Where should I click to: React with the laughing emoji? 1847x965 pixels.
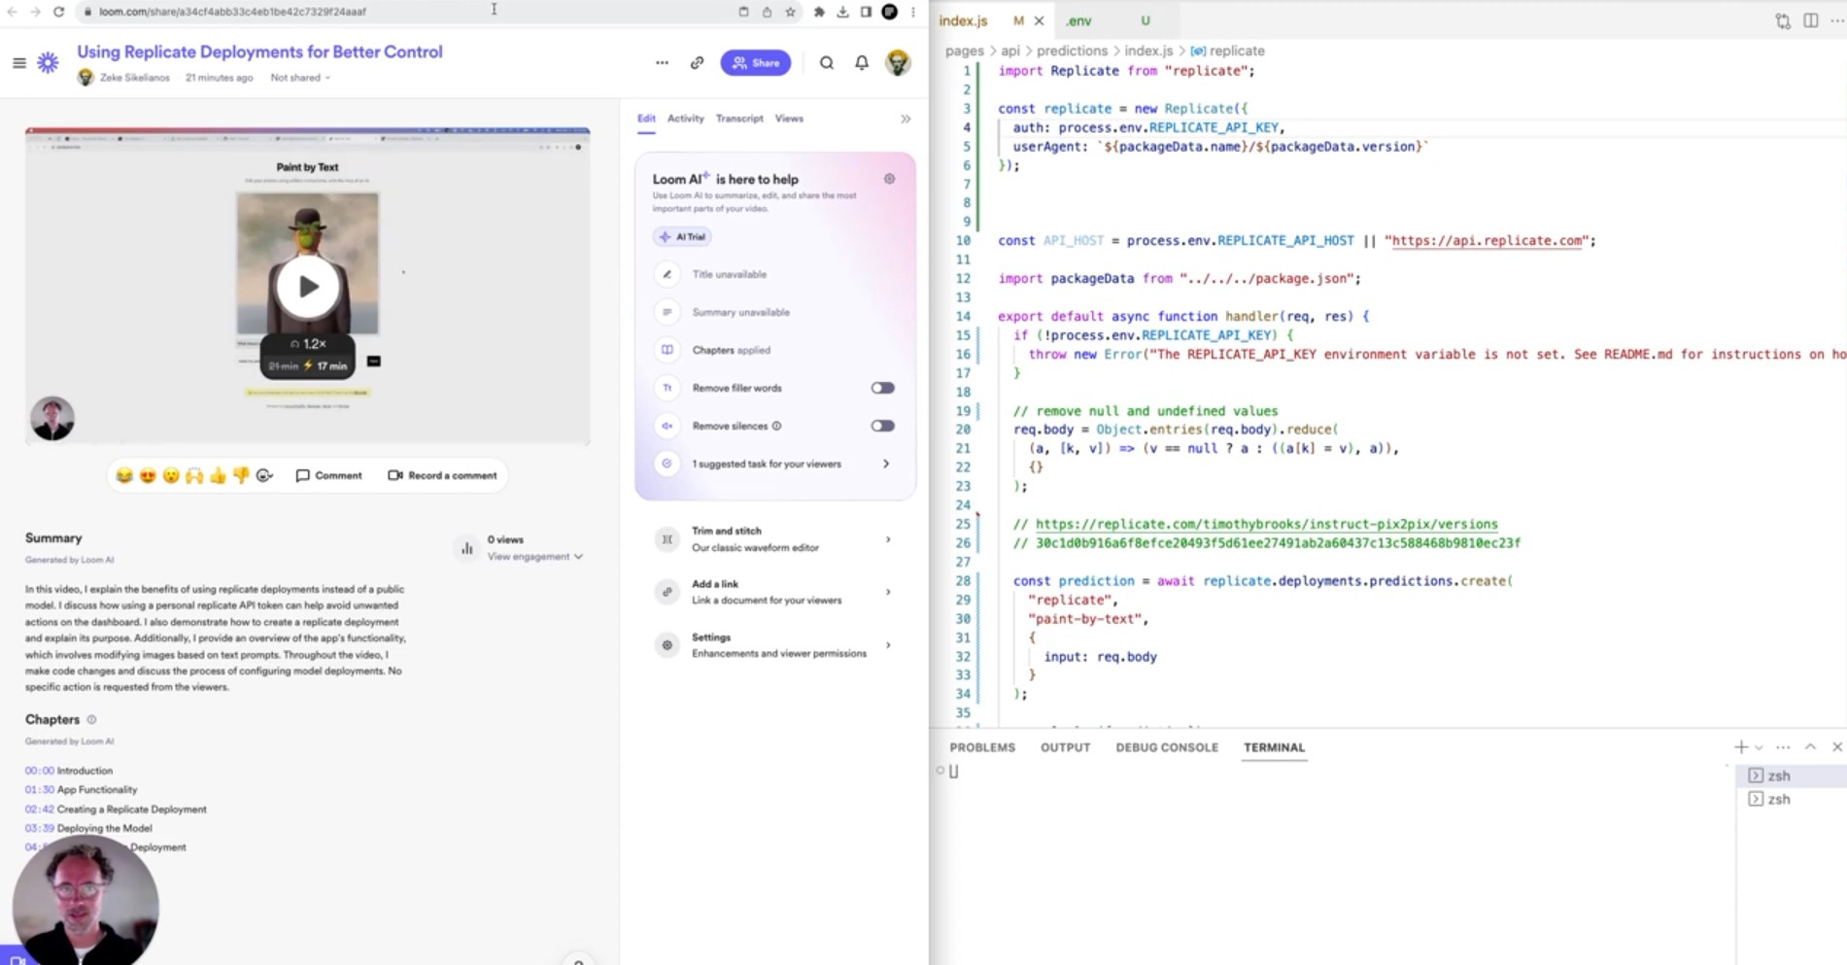124,475
